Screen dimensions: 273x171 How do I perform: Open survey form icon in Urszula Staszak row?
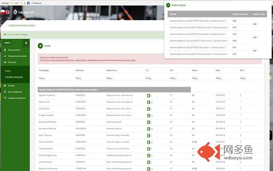click(148, 162)
